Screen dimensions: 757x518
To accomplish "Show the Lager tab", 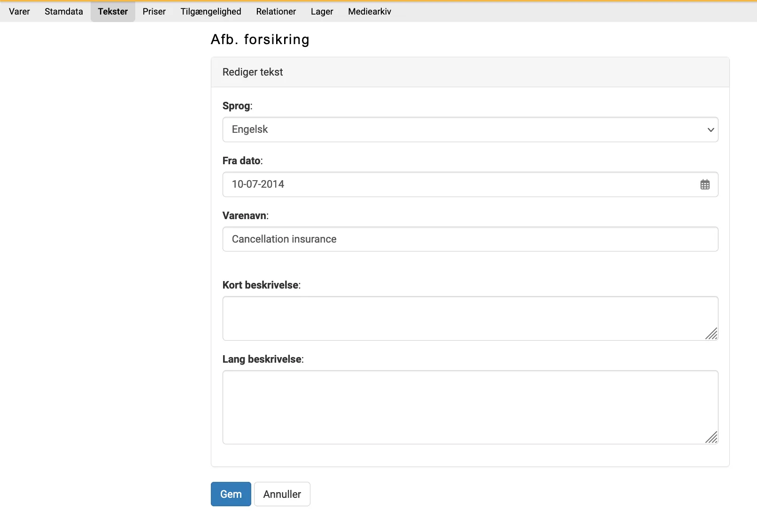I will pyautogui.click(x=322, y=11).
